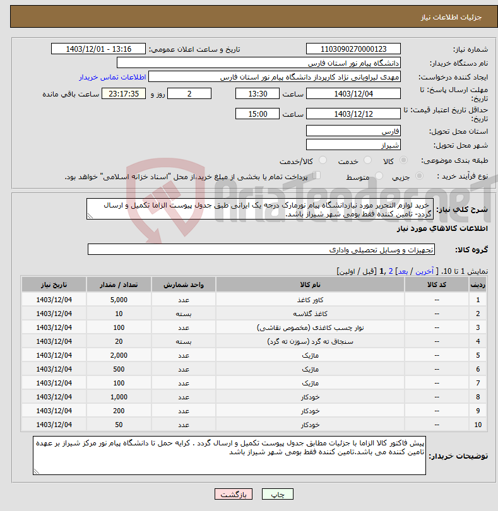Viewport: 498px width, 511px height.
Task: Click the تعداد / مقدار column header
Action: click(119, 285)
